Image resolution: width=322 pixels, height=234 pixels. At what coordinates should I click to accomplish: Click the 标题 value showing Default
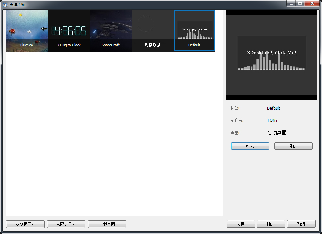pyautogui.click(x=273, y=108)
